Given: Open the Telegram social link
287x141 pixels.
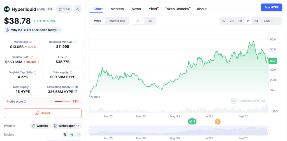Looking at the screenshot, I should click(x=72, y=135).
